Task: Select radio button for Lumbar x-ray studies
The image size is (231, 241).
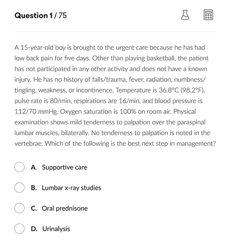Action: [x=19, y=188]
